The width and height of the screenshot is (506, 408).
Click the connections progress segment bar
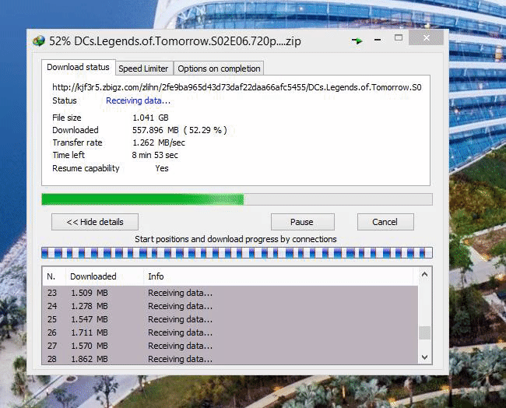click(237, 253)
